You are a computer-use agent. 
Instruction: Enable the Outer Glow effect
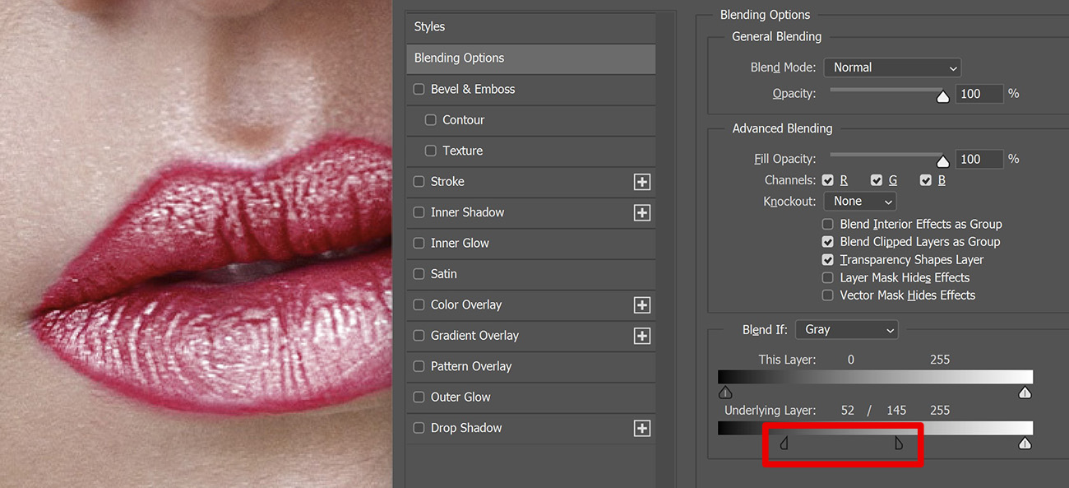pos(419,397)
